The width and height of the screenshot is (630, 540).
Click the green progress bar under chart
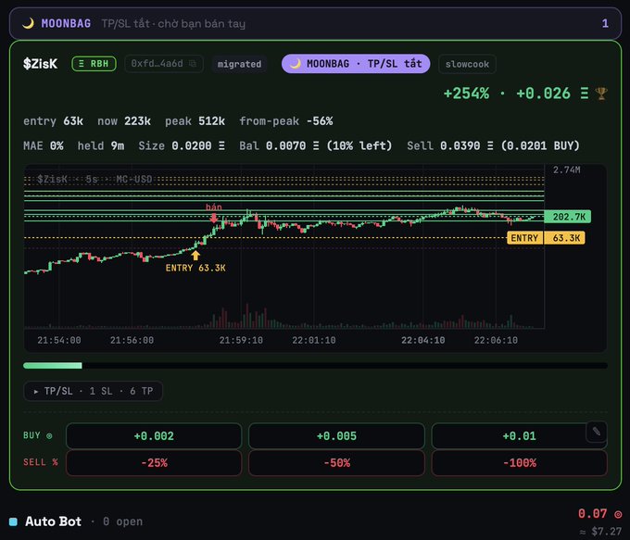53,365
